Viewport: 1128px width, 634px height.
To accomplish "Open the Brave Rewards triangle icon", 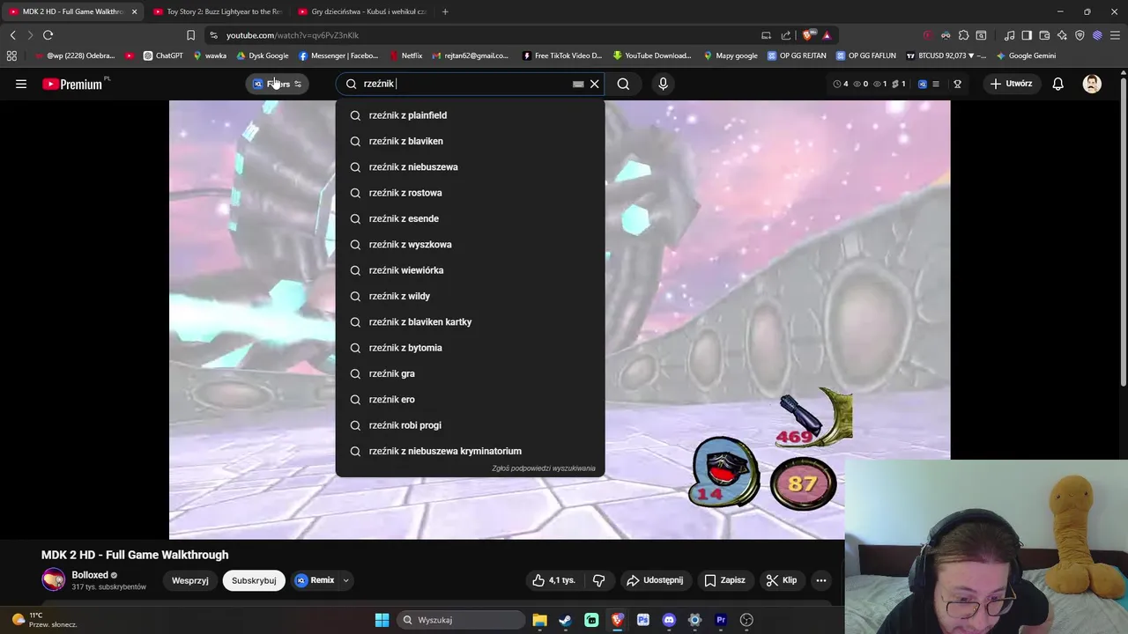I will tap(827, 35).
